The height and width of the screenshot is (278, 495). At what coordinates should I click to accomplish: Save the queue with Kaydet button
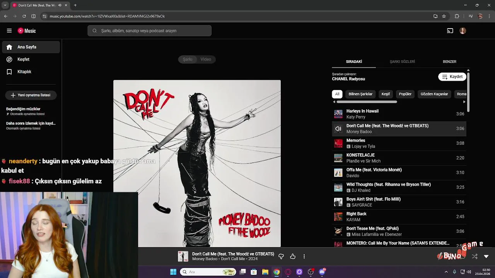tap(452, 77)
